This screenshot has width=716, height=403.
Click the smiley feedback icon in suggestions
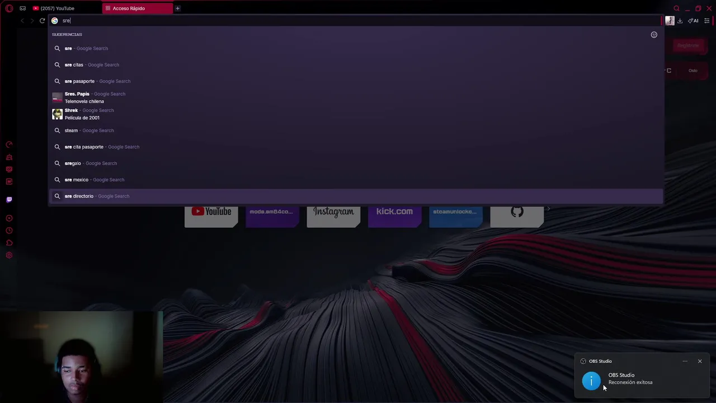point(654,35)
